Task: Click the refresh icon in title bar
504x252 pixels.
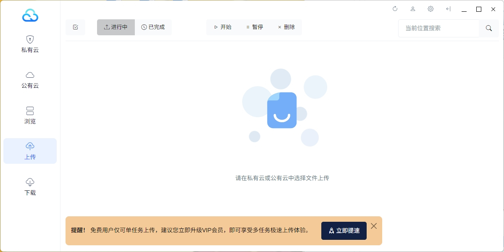Action: 395,9
